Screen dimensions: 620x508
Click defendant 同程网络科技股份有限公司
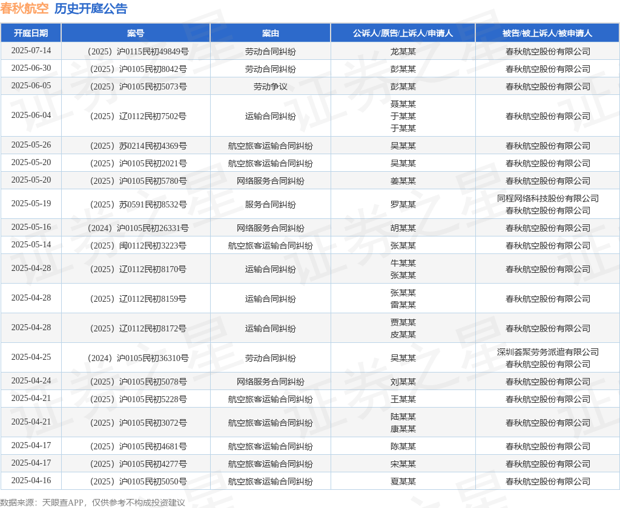point(547,198)
